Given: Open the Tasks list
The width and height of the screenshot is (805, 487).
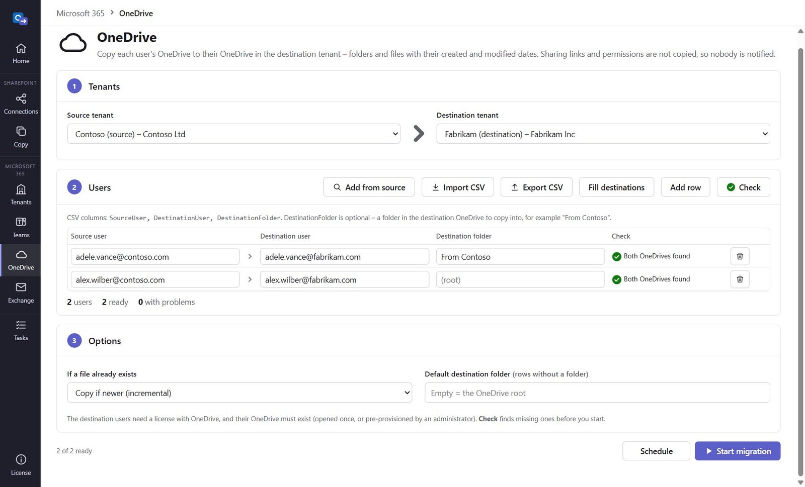Looking at the screenshot, I should point(21,331).
